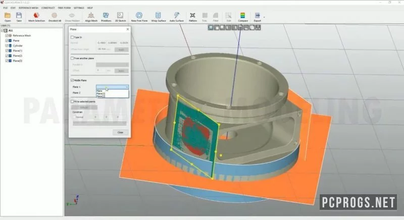Open the EDIT menu
Screen dimensions: 404x220
[x=13, y=8]
